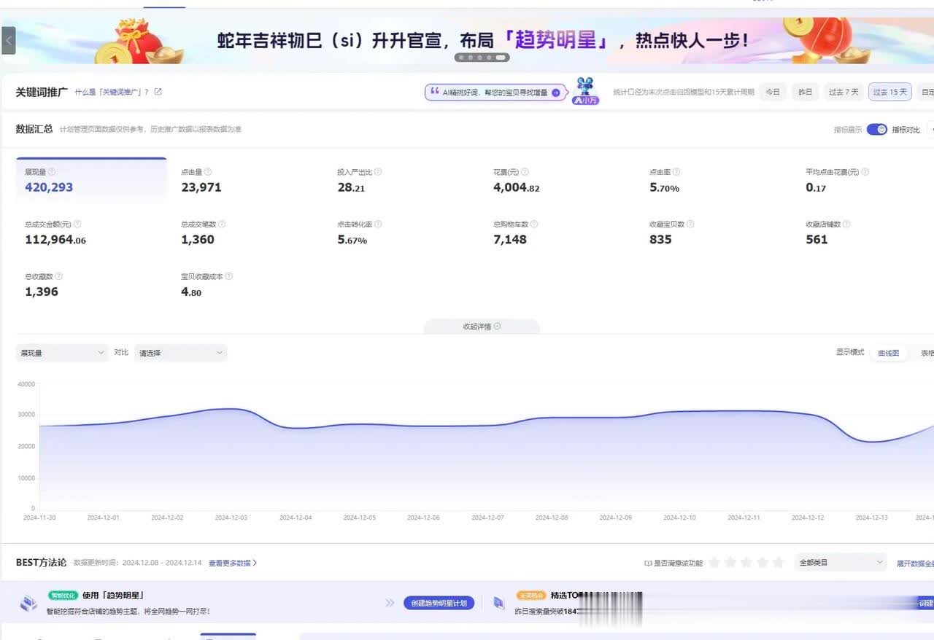
Task: Click the 花费(元) metric value 4,004.82
Action: pyautogui.click(x=517, y=187)
